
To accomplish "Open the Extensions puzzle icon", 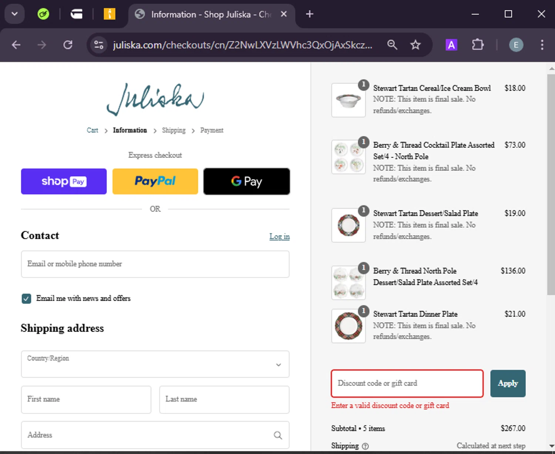I will tap(478, 45).
